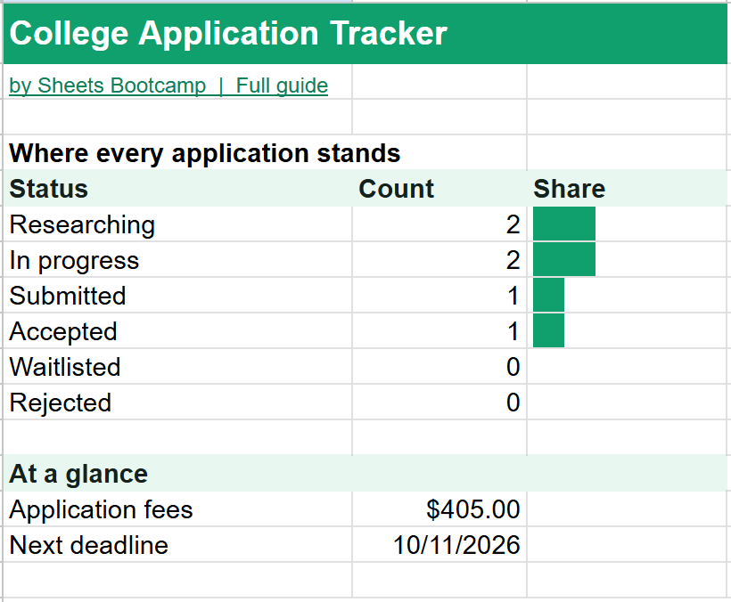
Task: Select the count value for Waitlisted
Action: [439, 367]
